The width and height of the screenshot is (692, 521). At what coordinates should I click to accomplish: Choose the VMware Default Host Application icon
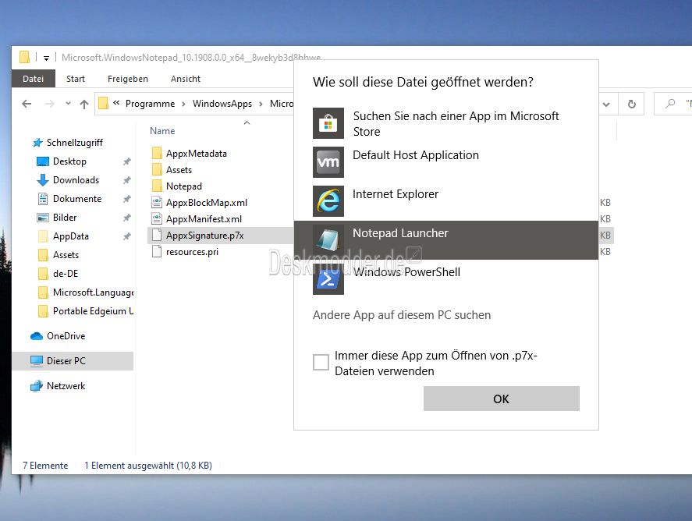[328, 162]
